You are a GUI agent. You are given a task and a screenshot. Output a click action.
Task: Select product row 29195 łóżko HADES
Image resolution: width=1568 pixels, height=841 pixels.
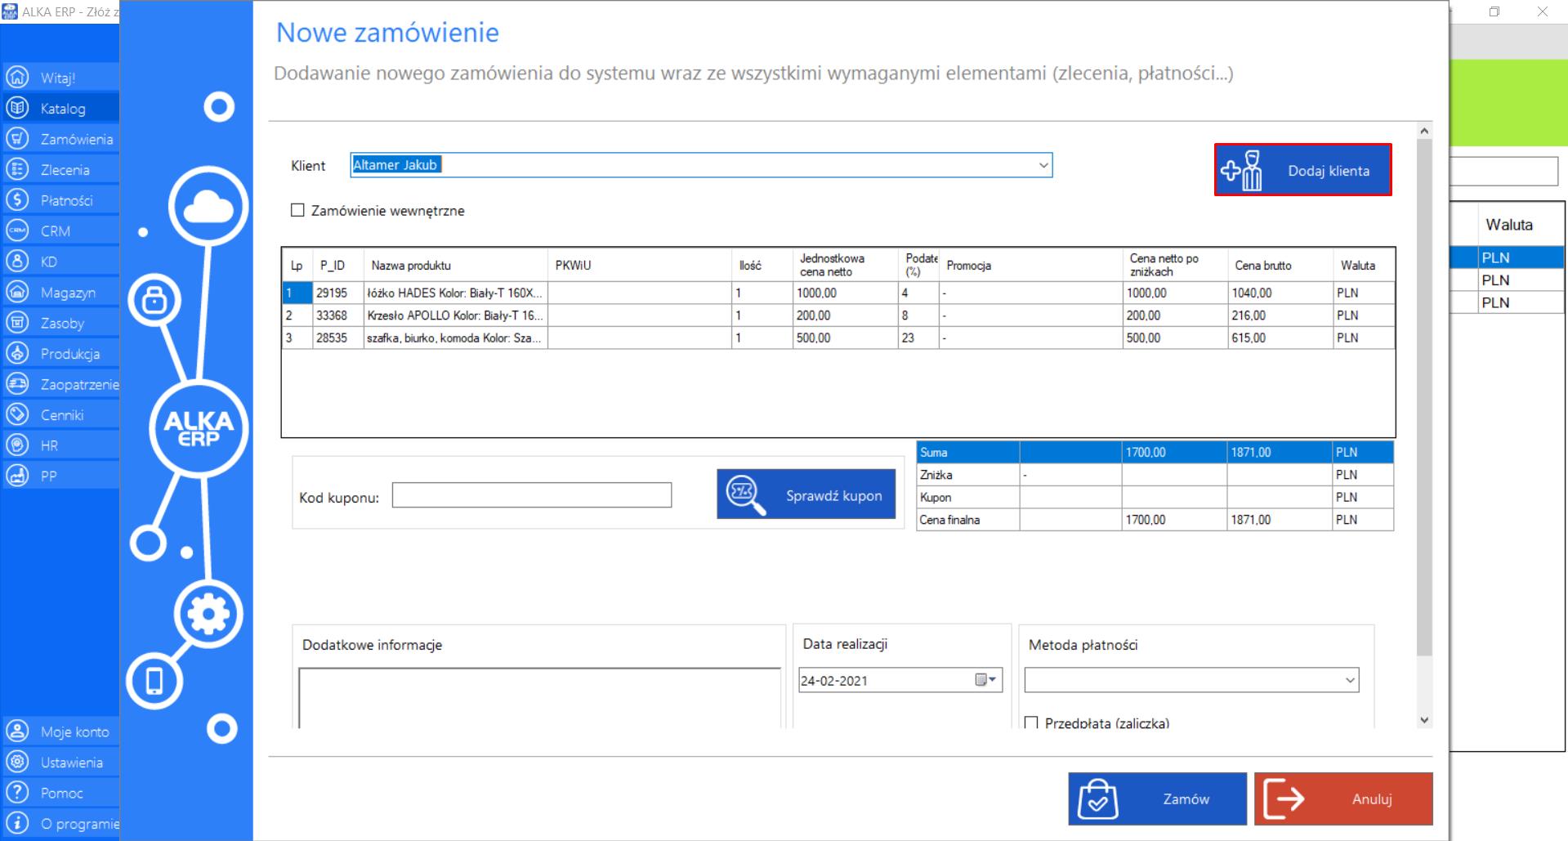tap(838, 293)
